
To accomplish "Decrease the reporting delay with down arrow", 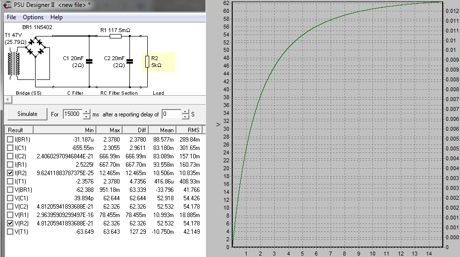I will point(185,116).
